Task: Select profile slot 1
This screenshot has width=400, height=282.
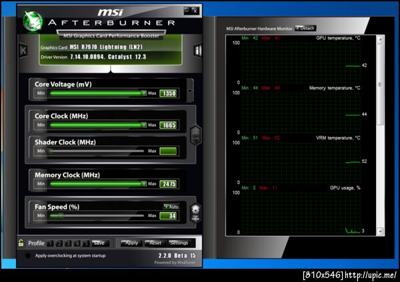Action: coord(51,243)
